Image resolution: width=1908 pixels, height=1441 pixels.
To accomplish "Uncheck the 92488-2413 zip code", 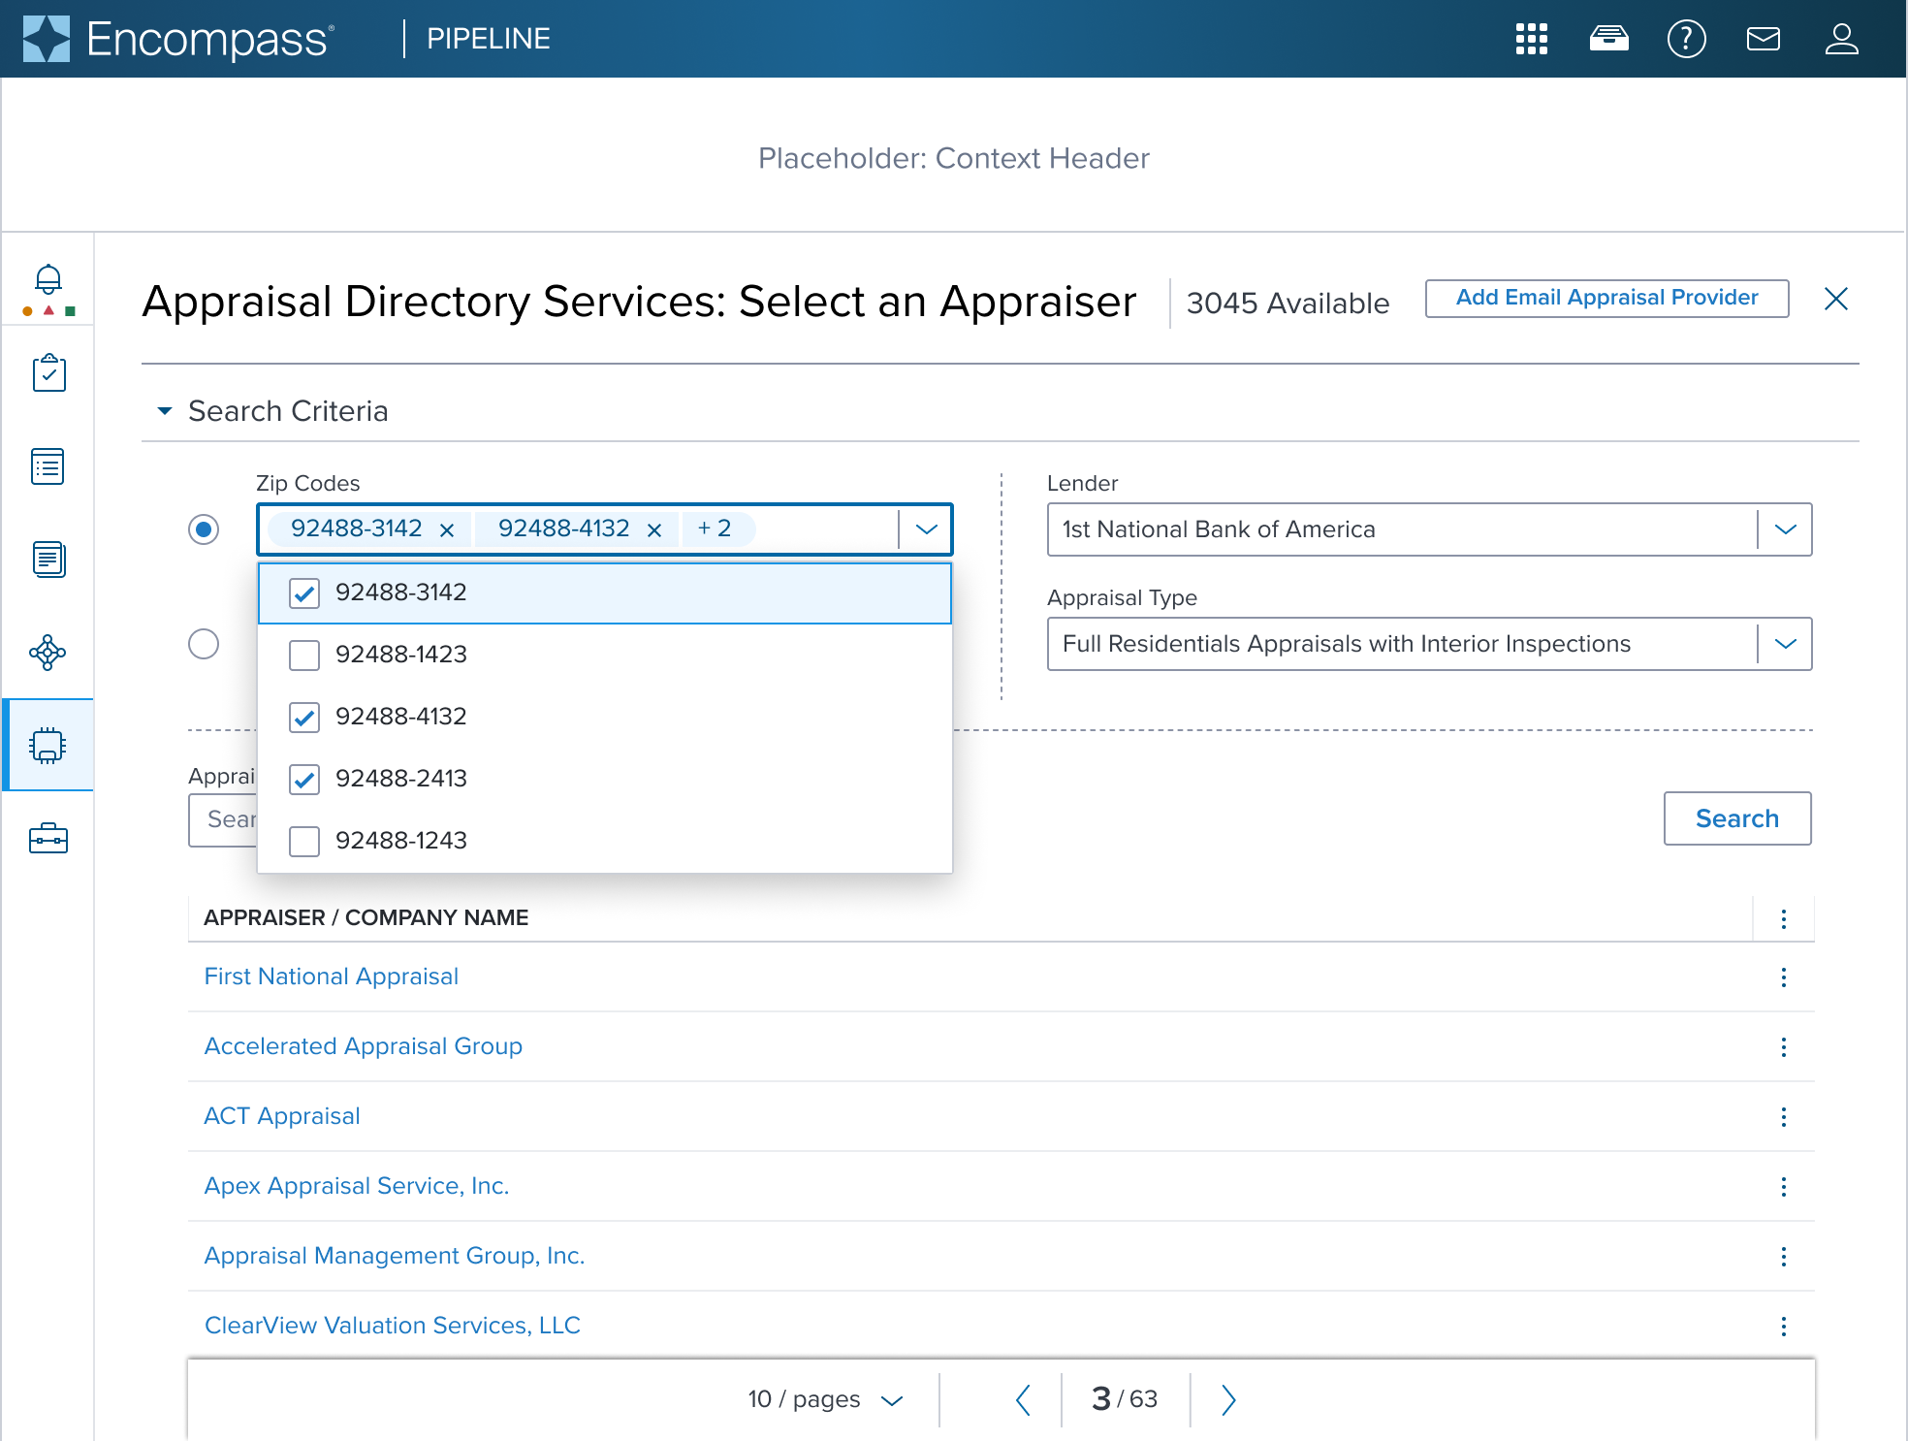I will click(304, 780).
